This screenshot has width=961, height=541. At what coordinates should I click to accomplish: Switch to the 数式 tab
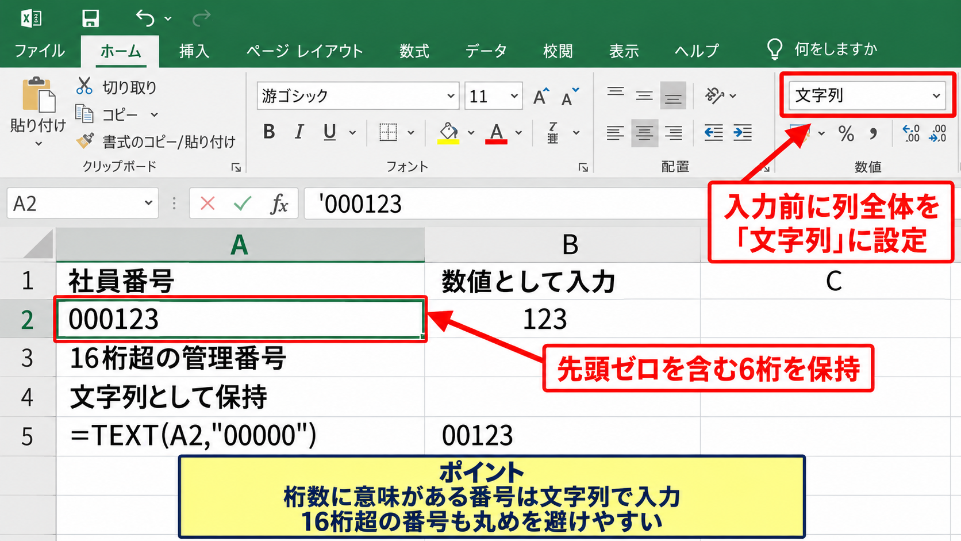click(414, 51)
